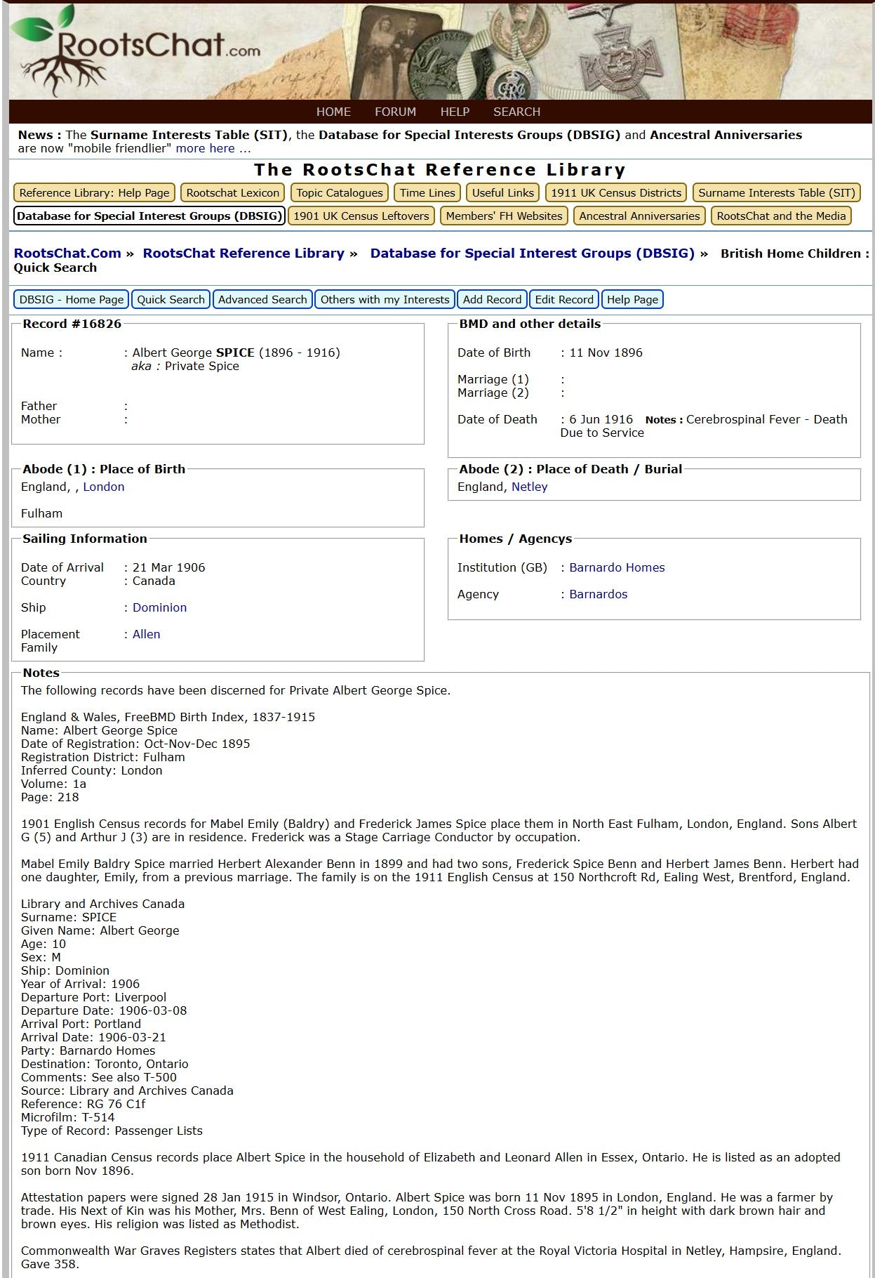Open the SEARCH nav item

(x=516, y=112)
